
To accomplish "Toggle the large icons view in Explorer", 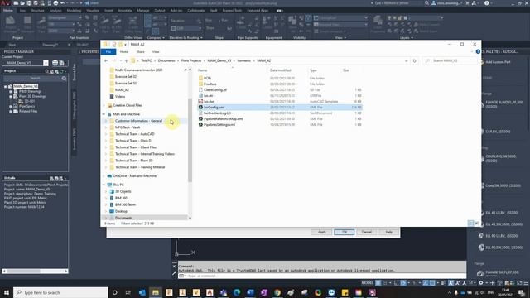I will (x=477, y=223).
